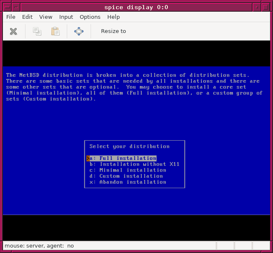Open the Help menu
Viewport: 273px width, 253px height.
(x=113, y=17)
